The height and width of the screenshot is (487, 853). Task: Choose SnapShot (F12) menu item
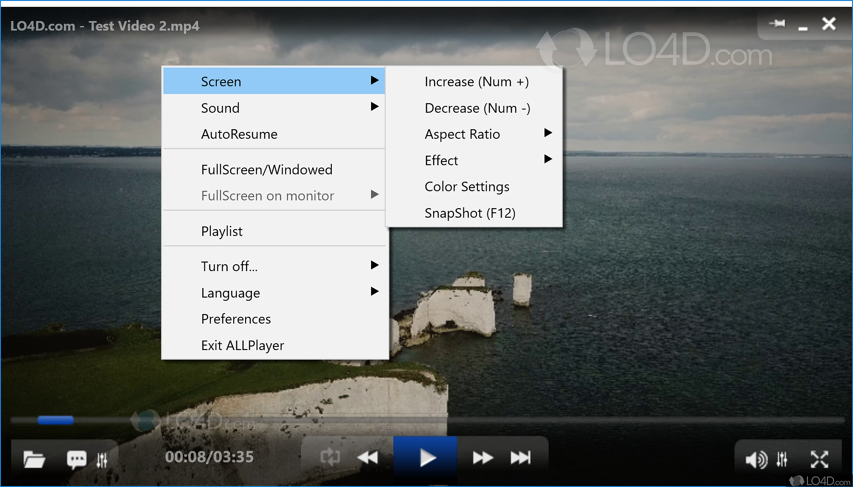(x=470, y=213)
